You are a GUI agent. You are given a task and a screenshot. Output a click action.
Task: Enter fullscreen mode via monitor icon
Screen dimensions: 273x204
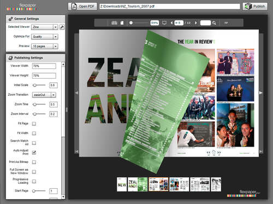(x=164, y=23)
